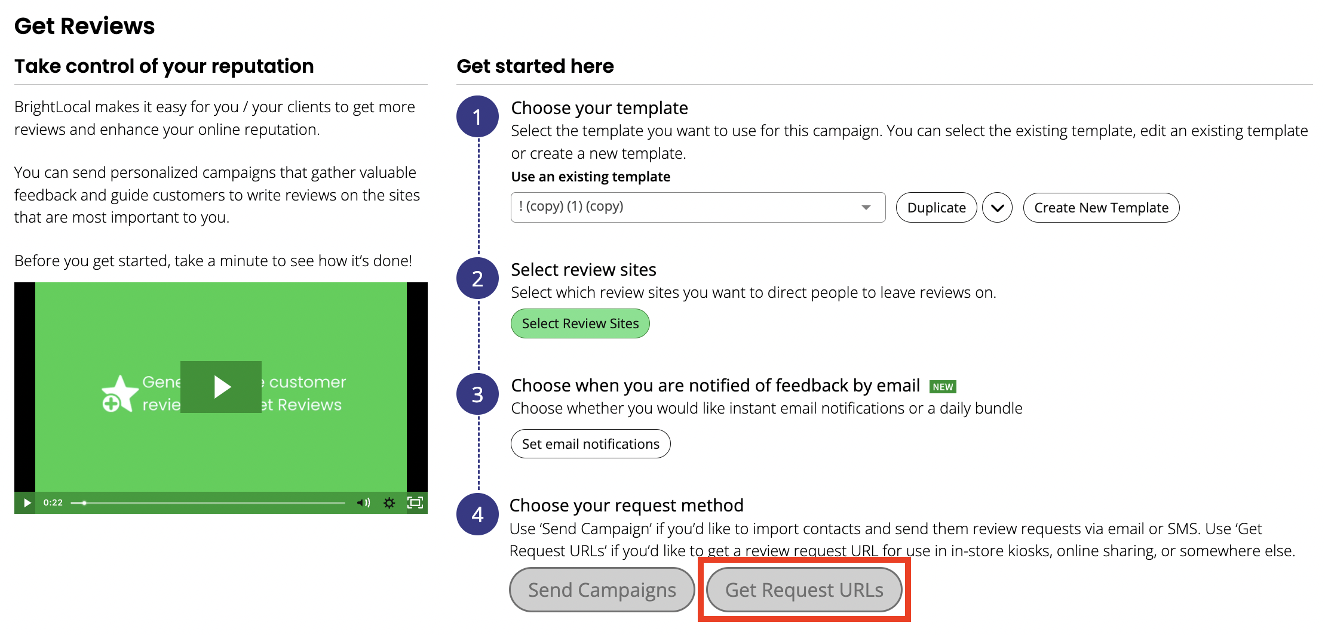Click the dropdown arrow in template selector
The image size is (1325, 635).
(x=866, y=207)
